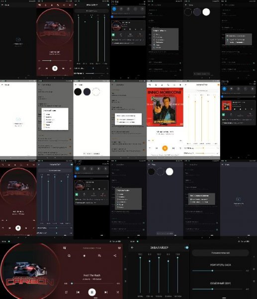This screenshot has width=257, height=299.
Task: Seek on the Feel The Rush progress bar
Action: [91, 284]
